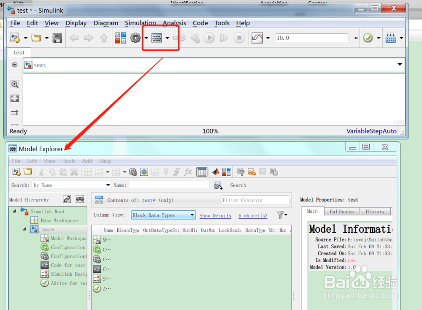This screenshot has width=422, height=310.
Task: Toggle the masked-subsystems glasses icon in Model Hierarchy
Action: (80, 199)
